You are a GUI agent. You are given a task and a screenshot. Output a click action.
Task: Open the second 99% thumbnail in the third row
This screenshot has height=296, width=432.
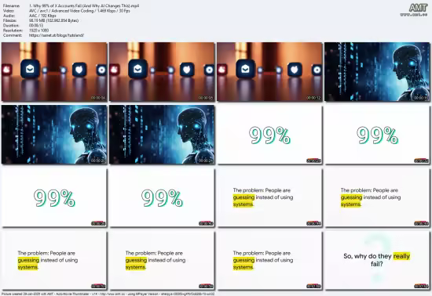pyautogui.click(x=162, y=197)
